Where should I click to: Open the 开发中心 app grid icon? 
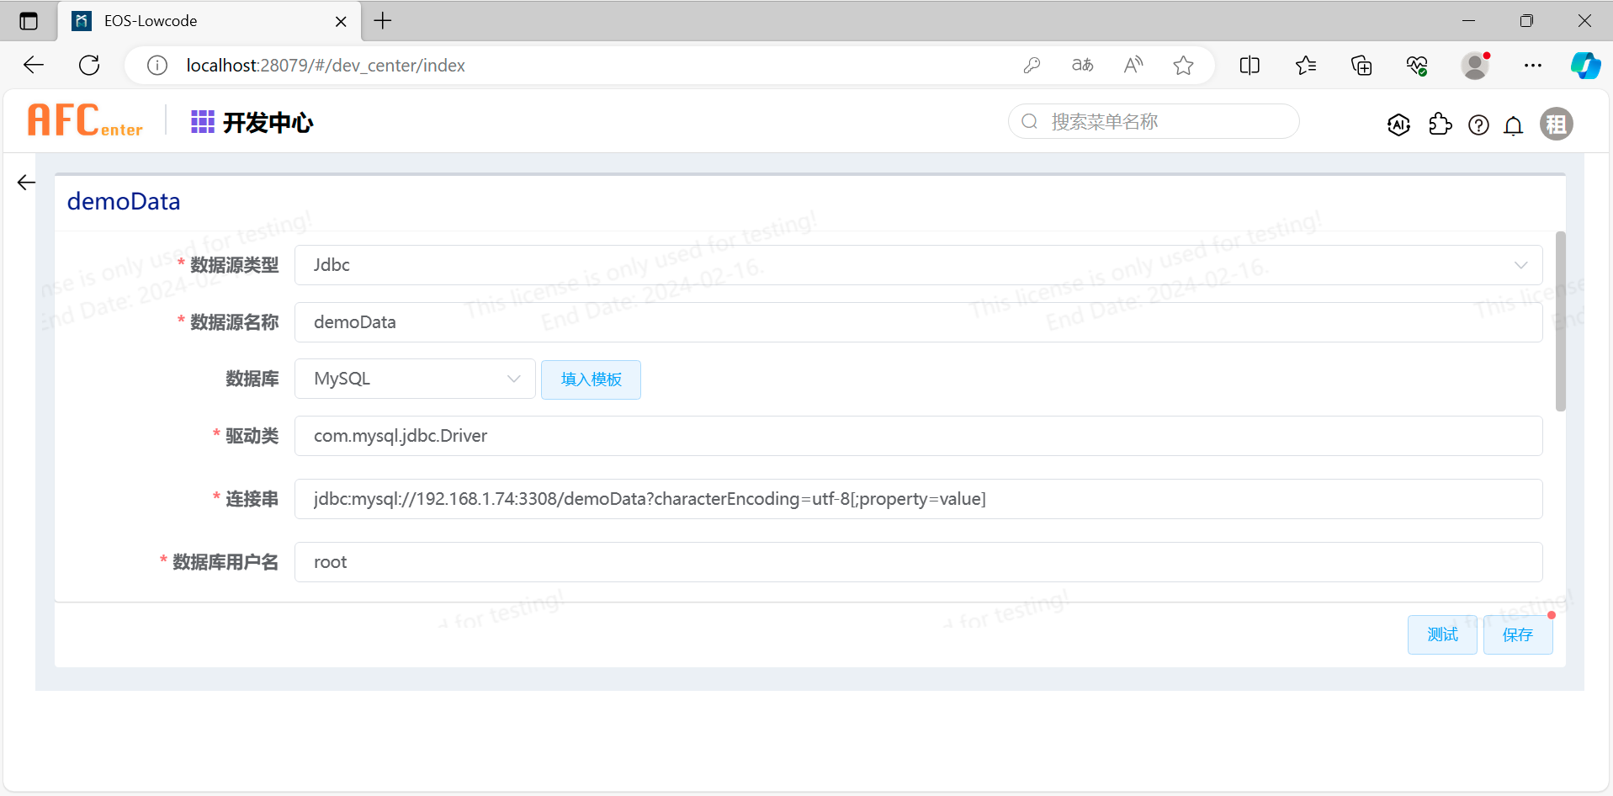(x=202, y=122)
